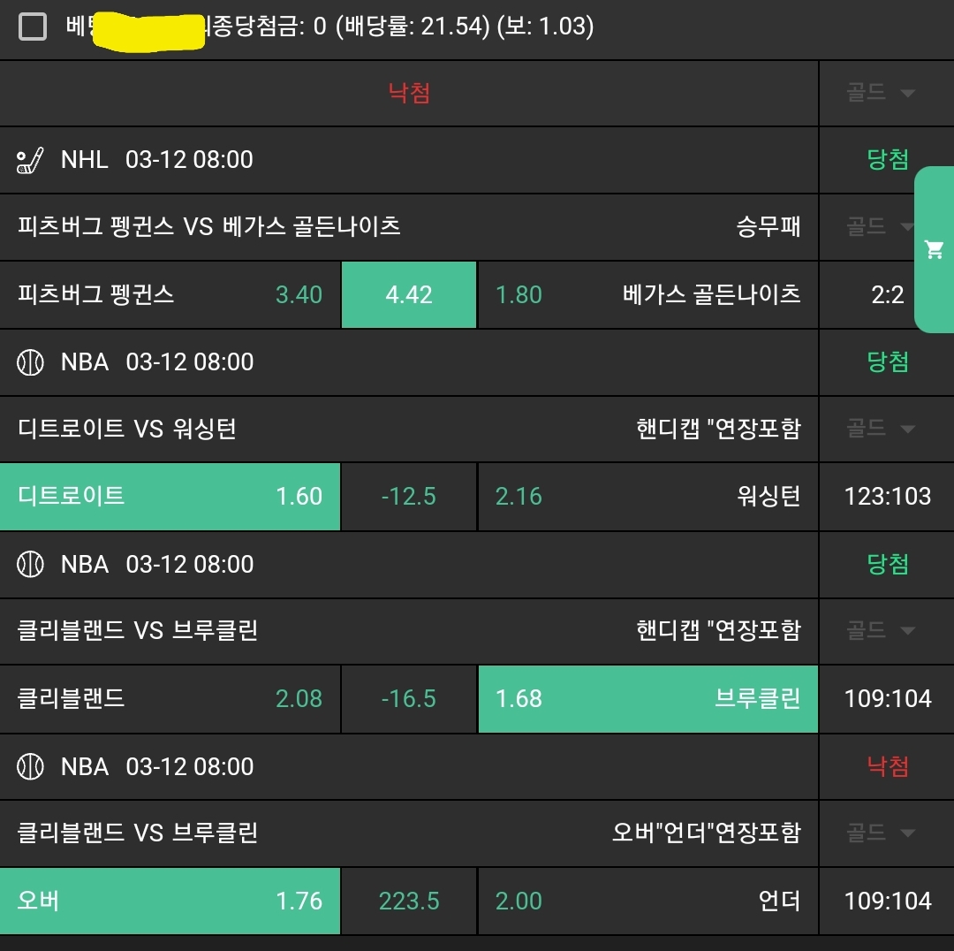Select the 언더 2.00 option

tap(647, 902)
